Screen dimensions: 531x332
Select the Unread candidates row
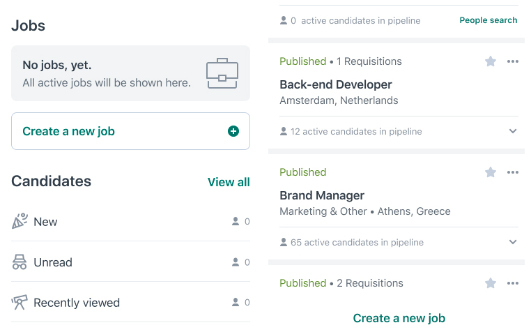tap(131, 262)
